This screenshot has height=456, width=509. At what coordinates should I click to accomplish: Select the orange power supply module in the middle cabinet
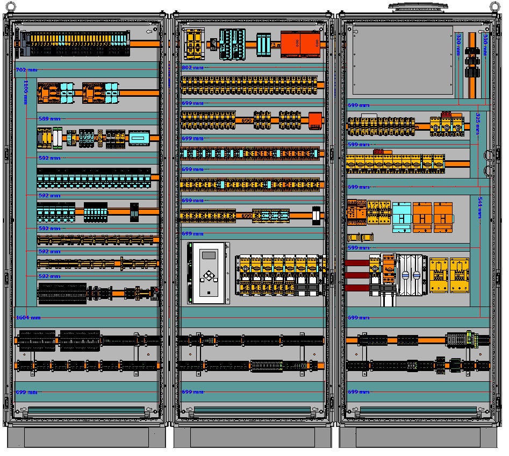(x=299, y=44)
